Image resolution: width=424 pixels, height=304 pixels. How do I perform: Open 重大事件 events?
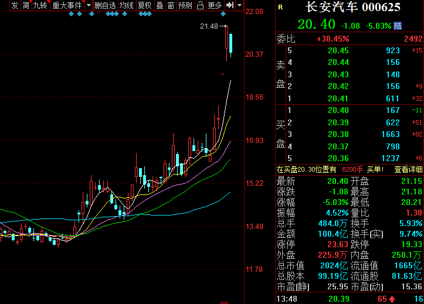[x=67, y=5]
